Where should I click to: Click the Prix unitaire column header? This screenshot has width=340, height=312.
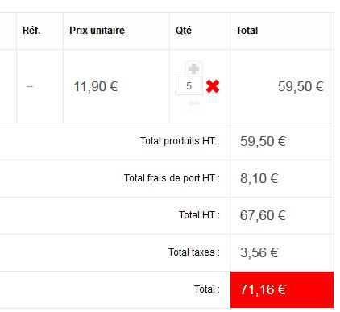click(97, 31)
